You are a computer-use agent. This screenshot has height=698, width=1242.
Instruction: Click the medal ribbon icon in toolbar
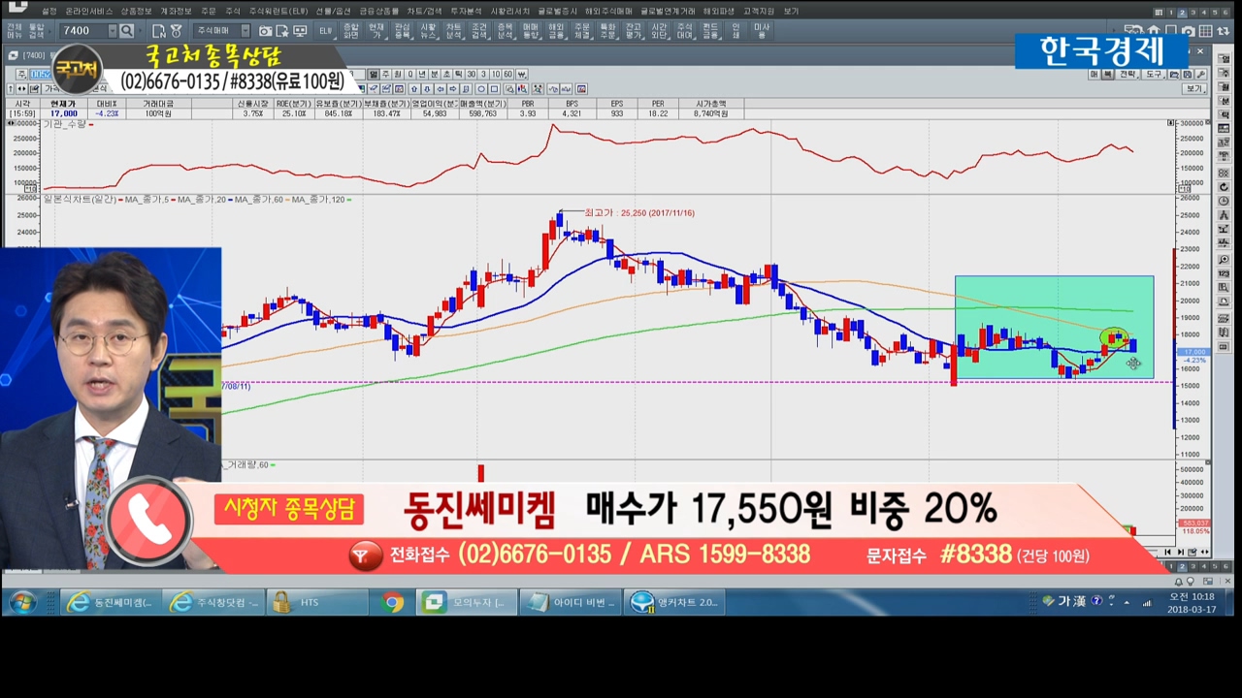(x=176, y=31)
